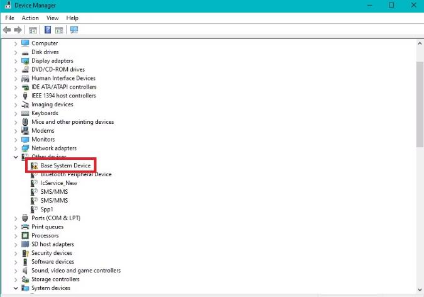Click the scrollbar up arrow
The width and height of the screenshot is (424, 297).
click(420, 43)
